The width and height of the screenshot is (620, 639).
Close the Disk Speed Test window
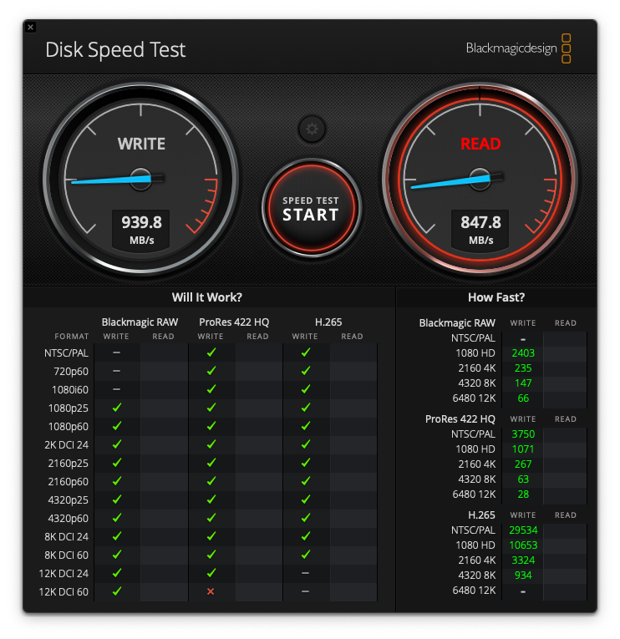31,28
